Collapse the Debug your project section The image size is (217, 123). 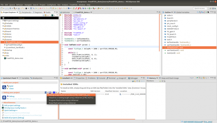tap(2, 92)
